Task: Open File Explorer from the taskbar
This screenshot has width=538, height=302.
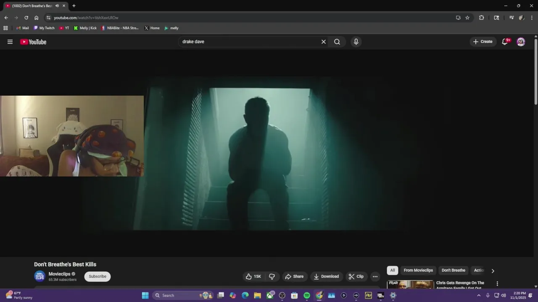Action: coord(257,295)
